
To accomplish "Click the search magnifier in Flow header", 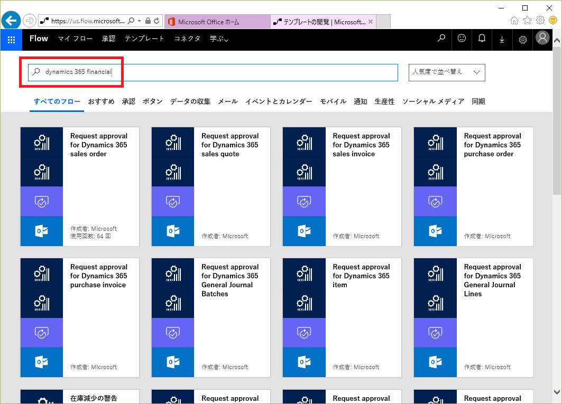I will point(441,38).
